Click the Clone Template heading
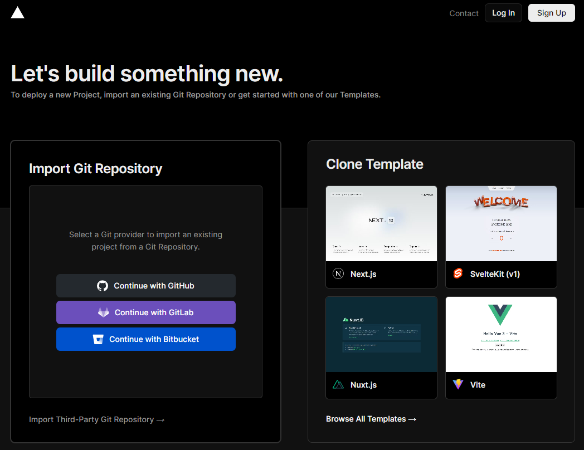 [x=374, y=164]
